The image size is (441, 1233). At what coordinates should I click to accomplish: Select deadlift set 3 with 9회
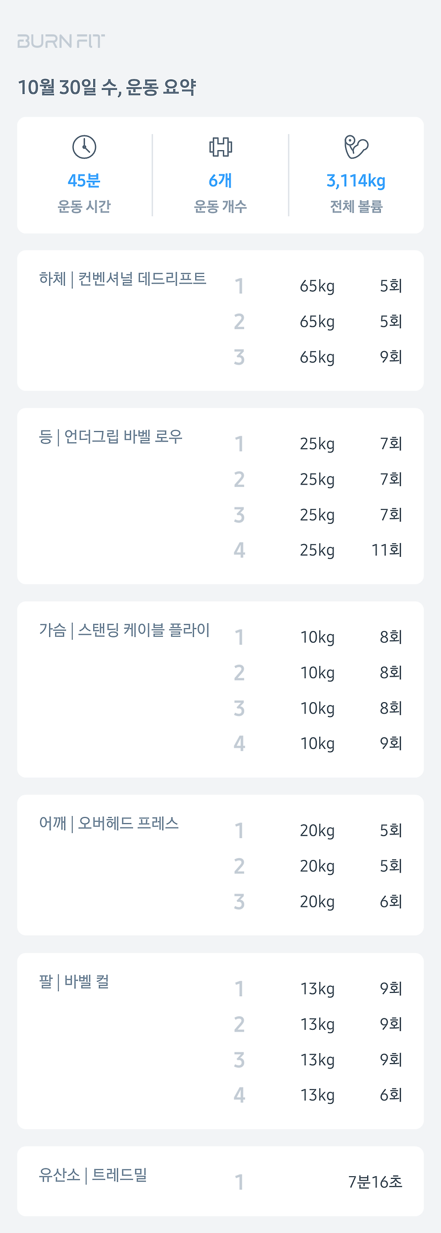coord(318,357)
